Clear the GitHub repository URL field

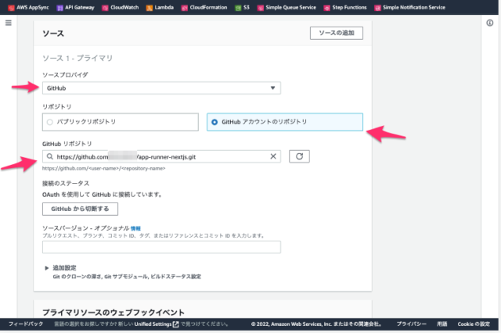273,156
